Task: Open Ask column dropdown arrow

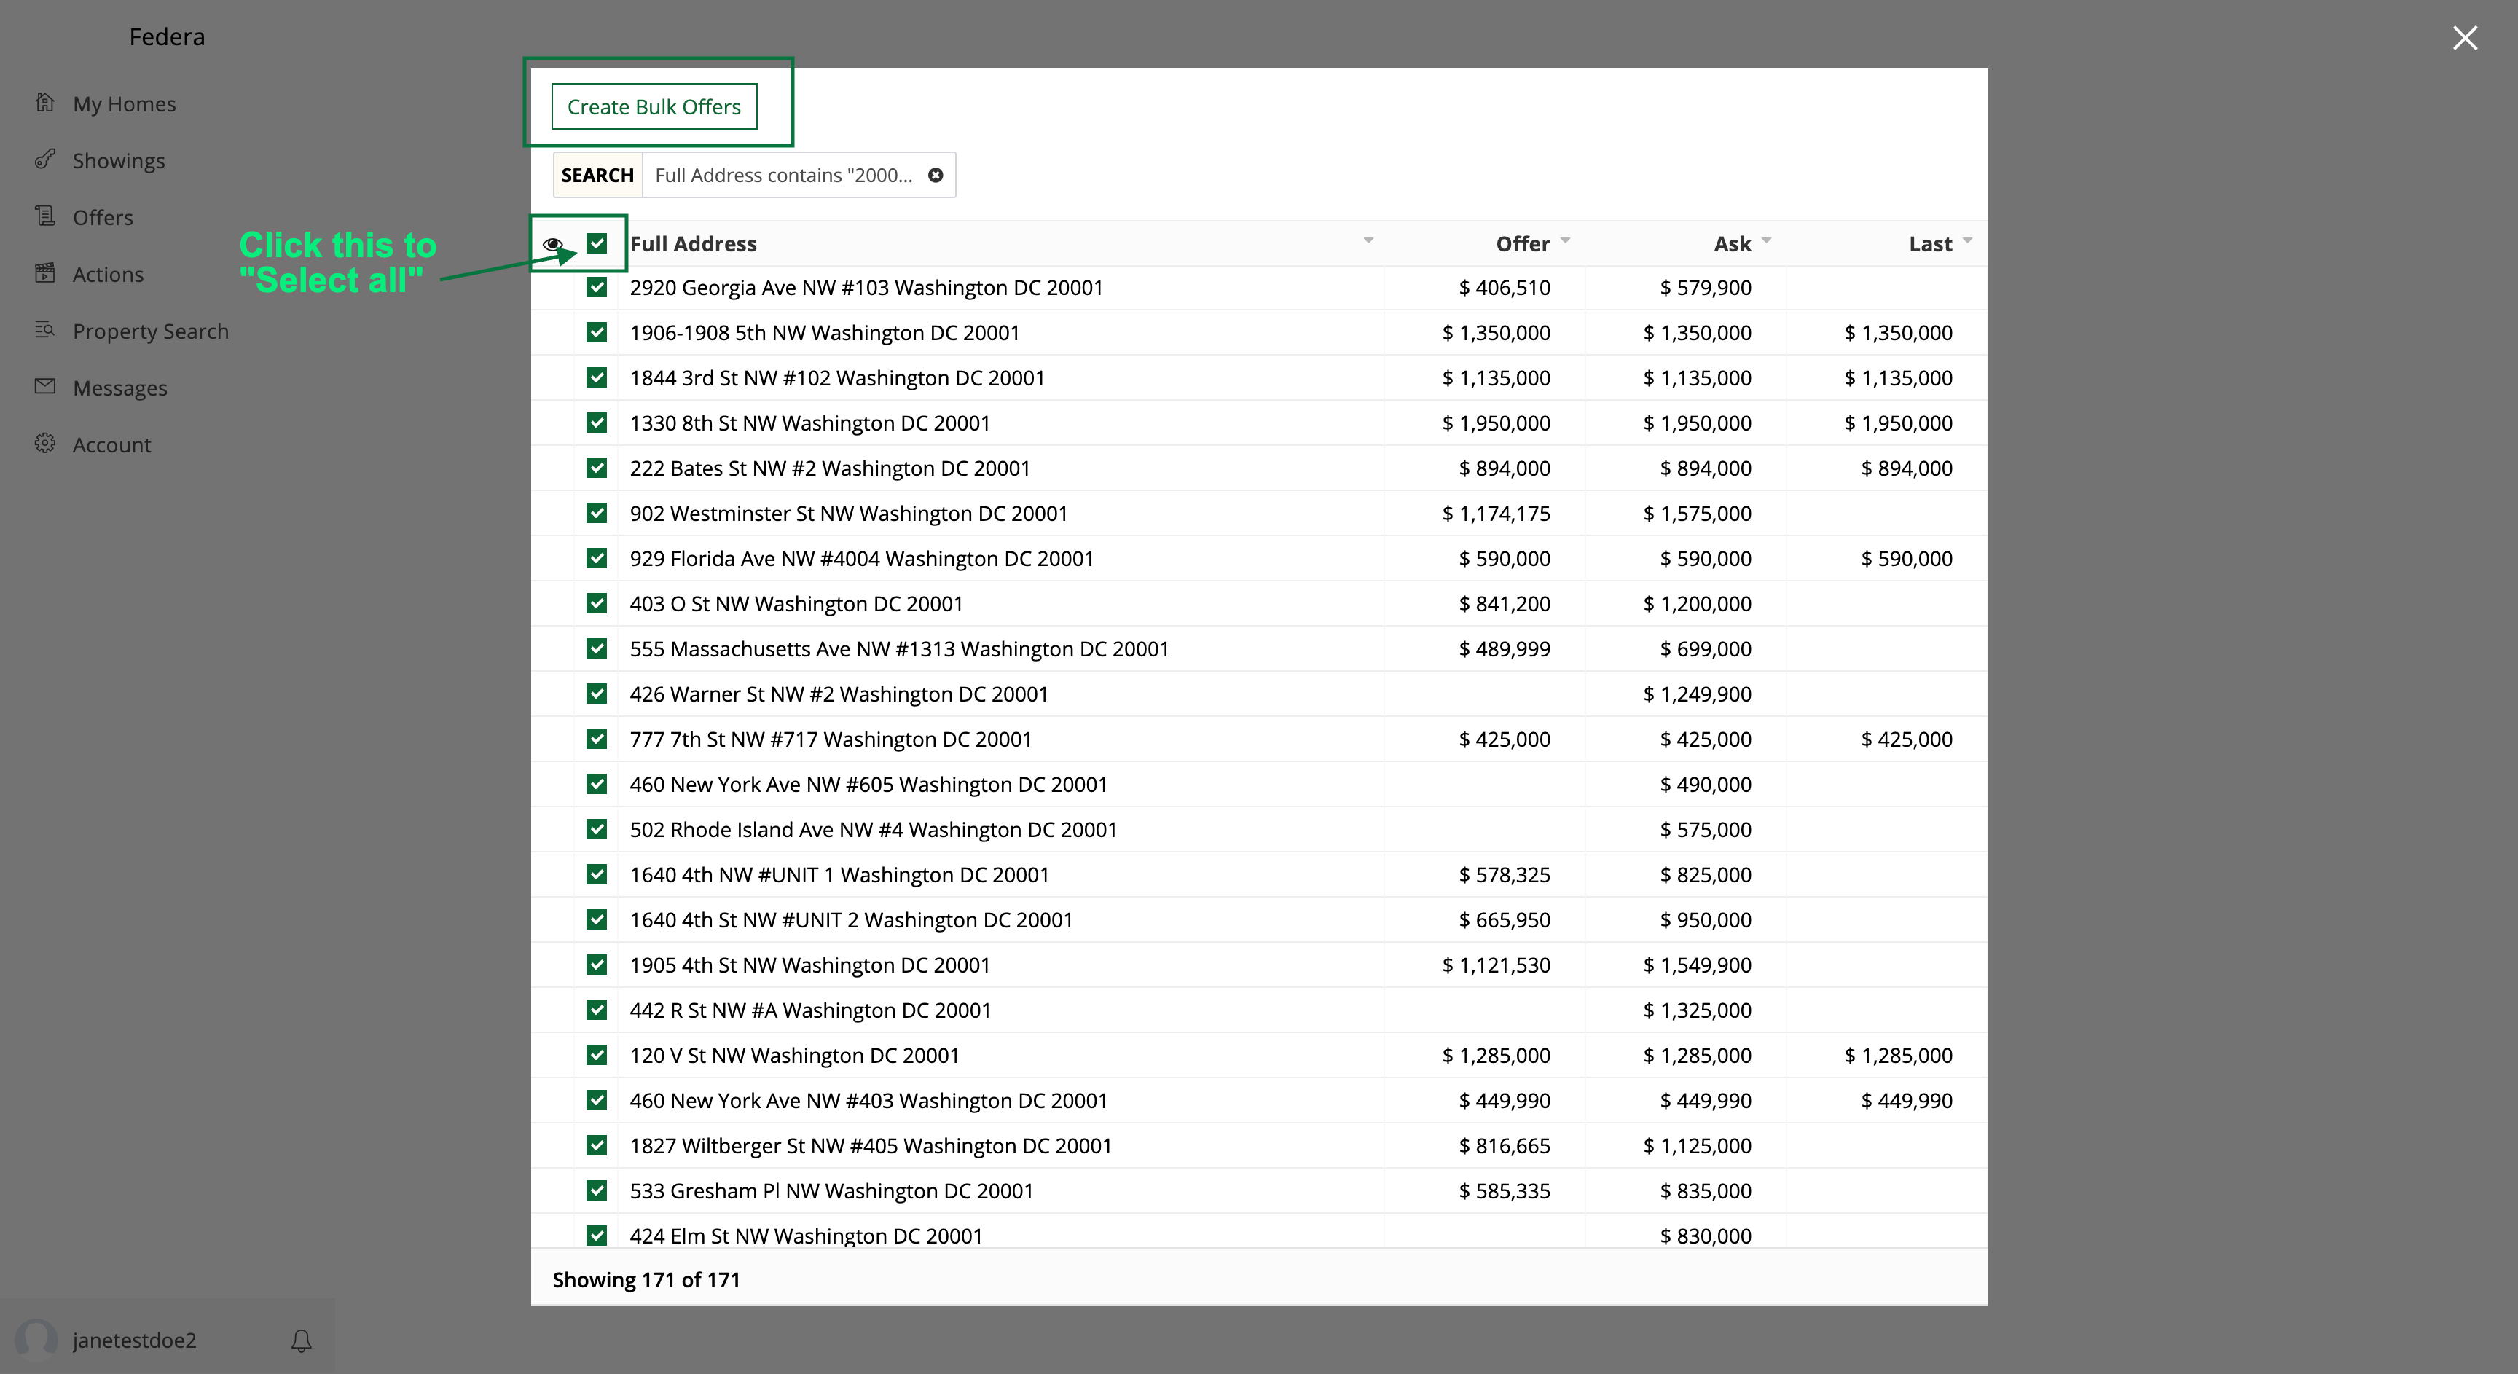Action: point(1766,240)
